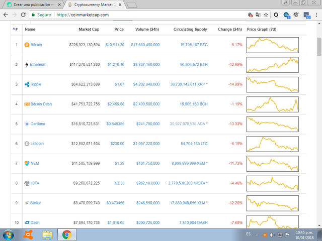Open the Dash link
This screenshot has height=241, width=322.
35,222
